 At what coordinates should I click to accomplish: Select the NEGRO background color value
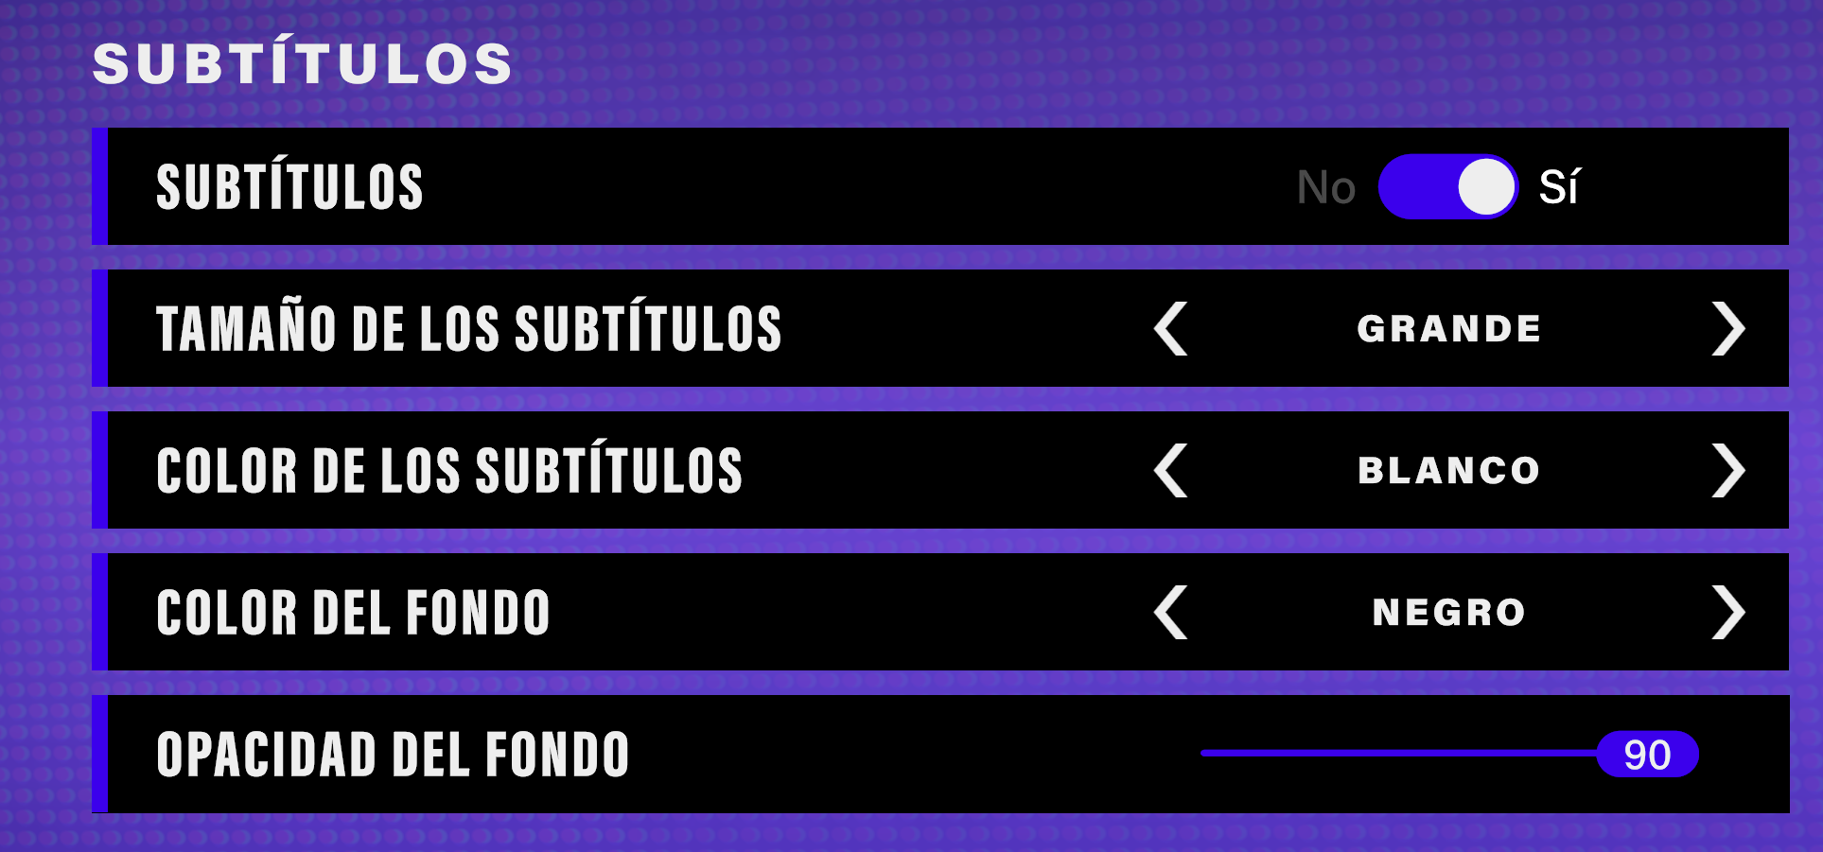click(x=1448, y=612)
